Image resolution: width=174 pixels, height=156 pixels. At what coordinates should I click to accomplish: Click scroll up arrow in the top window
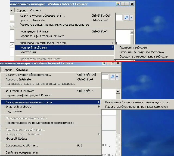pos(132,32)
